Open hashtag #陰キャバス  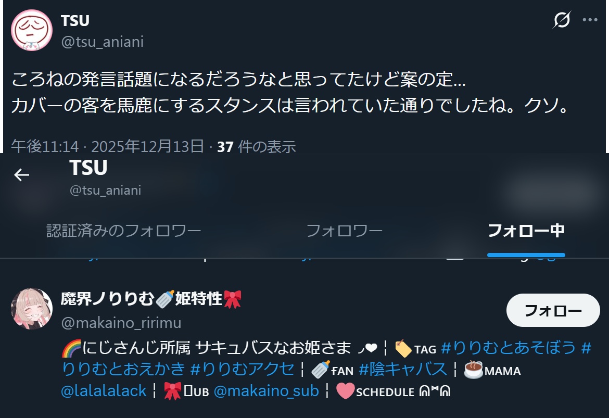[403, 369]
